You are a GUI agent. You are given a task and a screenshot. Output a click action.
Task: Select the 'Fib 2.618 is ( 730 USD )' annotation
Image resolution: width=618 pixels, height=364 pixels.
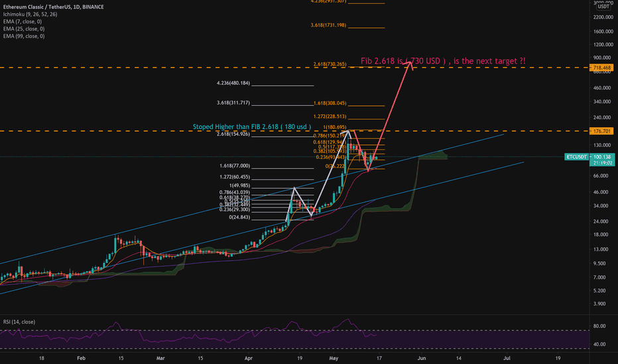click(443, 61)
